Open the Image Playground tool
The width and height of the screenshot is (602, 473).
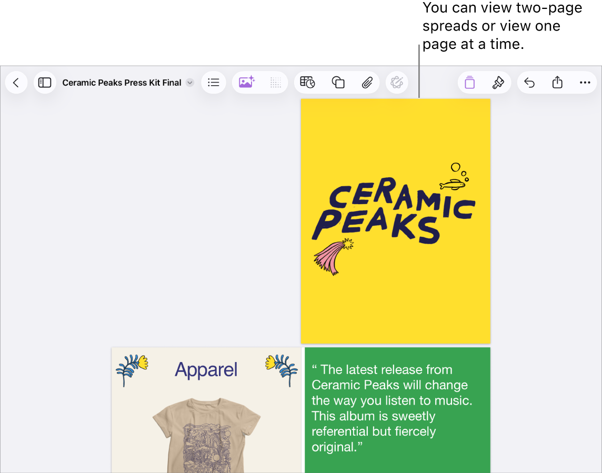(246, 82)
